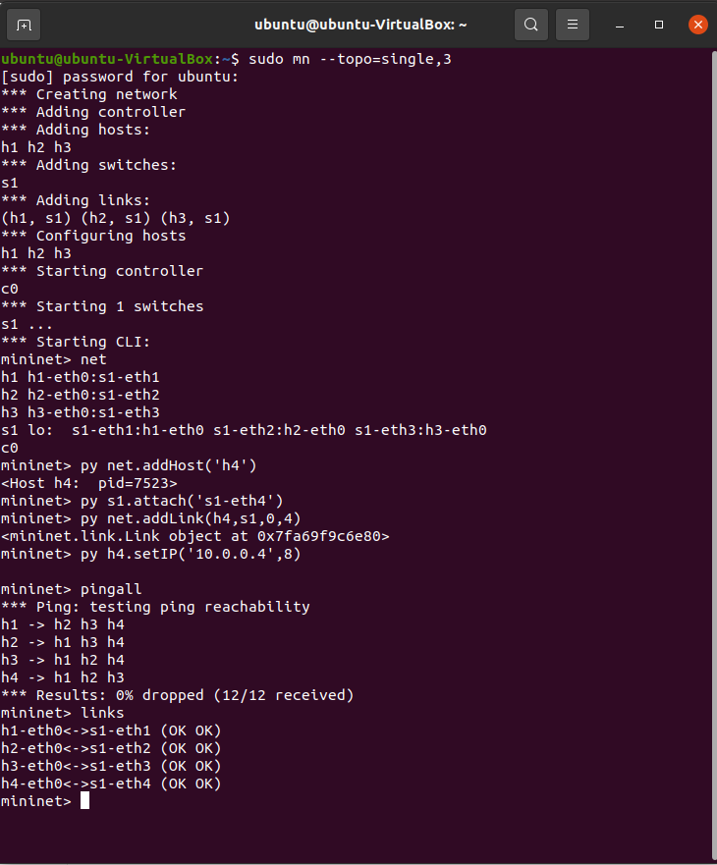
Task: Click the '[sudo] password for ubuntu' line
Action: 120,77
